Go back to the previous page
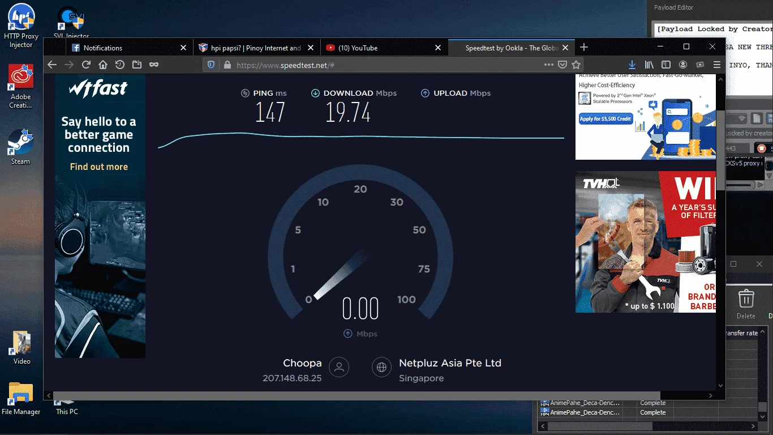 (x=52, y=65)
